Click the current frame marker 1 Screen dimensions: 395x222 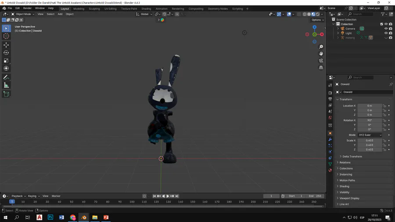12,202
